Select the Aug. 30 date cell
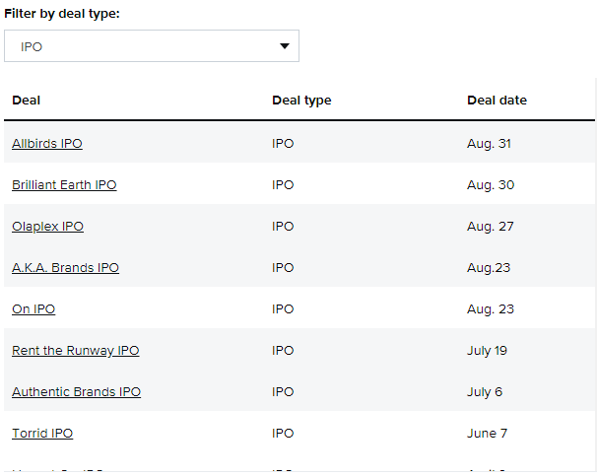597x476 pixels. [x=491, y=185]
